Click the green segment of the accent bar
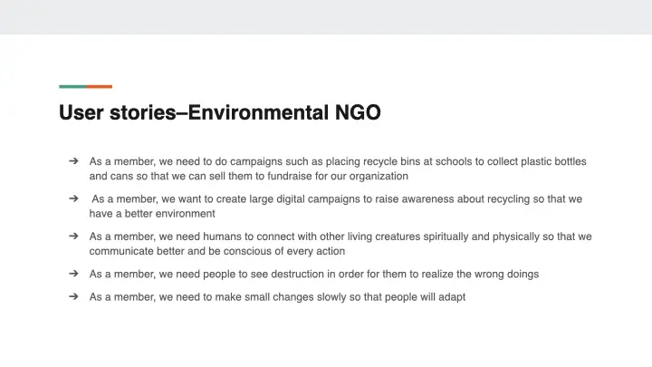This screenshot has height=367, width=652. [72, 87]
